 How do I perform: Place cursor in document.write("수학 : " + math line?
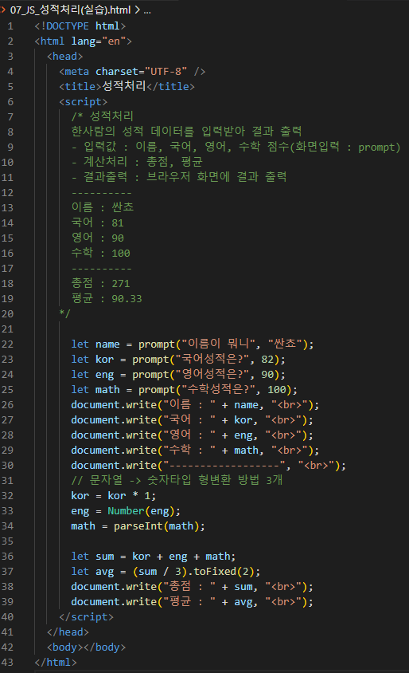click(x=195, y=450)
